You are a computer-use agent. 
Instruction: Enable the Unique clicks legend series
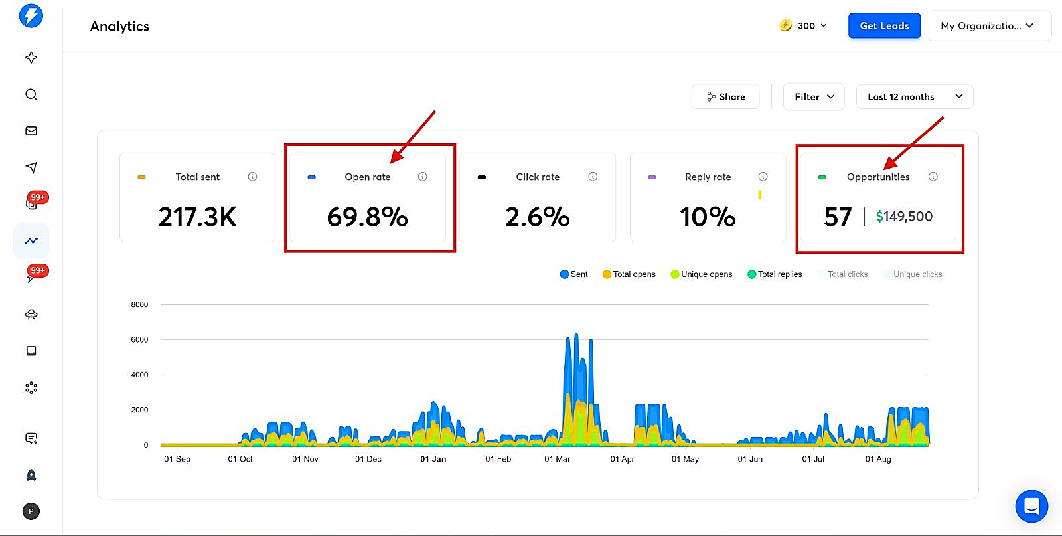coord(913,274)
